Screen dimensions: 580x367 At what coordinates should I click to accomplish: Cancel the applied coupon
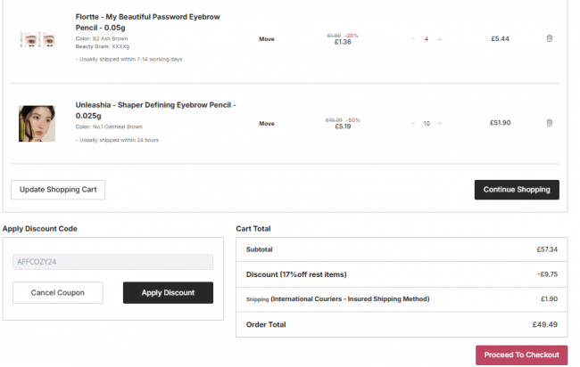click(x=58, y=293)
